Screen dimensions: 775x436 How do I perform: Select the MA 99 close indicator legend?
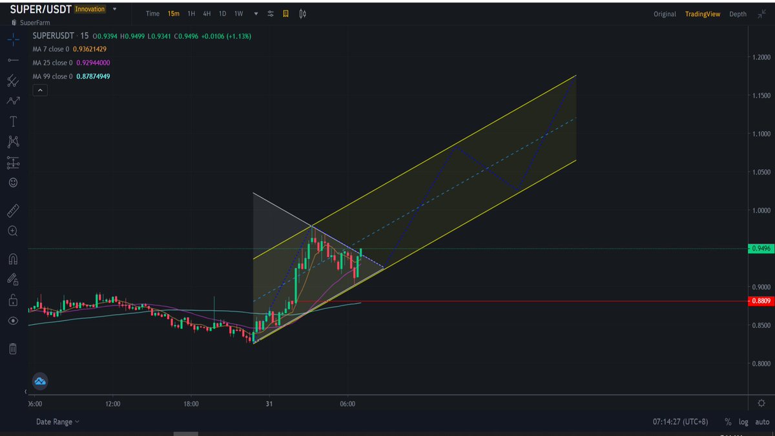(71, 76)
